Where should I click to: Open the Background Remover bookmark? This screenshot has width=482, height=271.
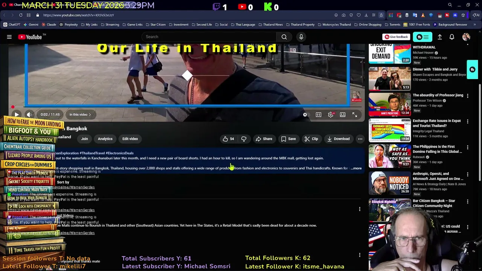tap(450, 24)
